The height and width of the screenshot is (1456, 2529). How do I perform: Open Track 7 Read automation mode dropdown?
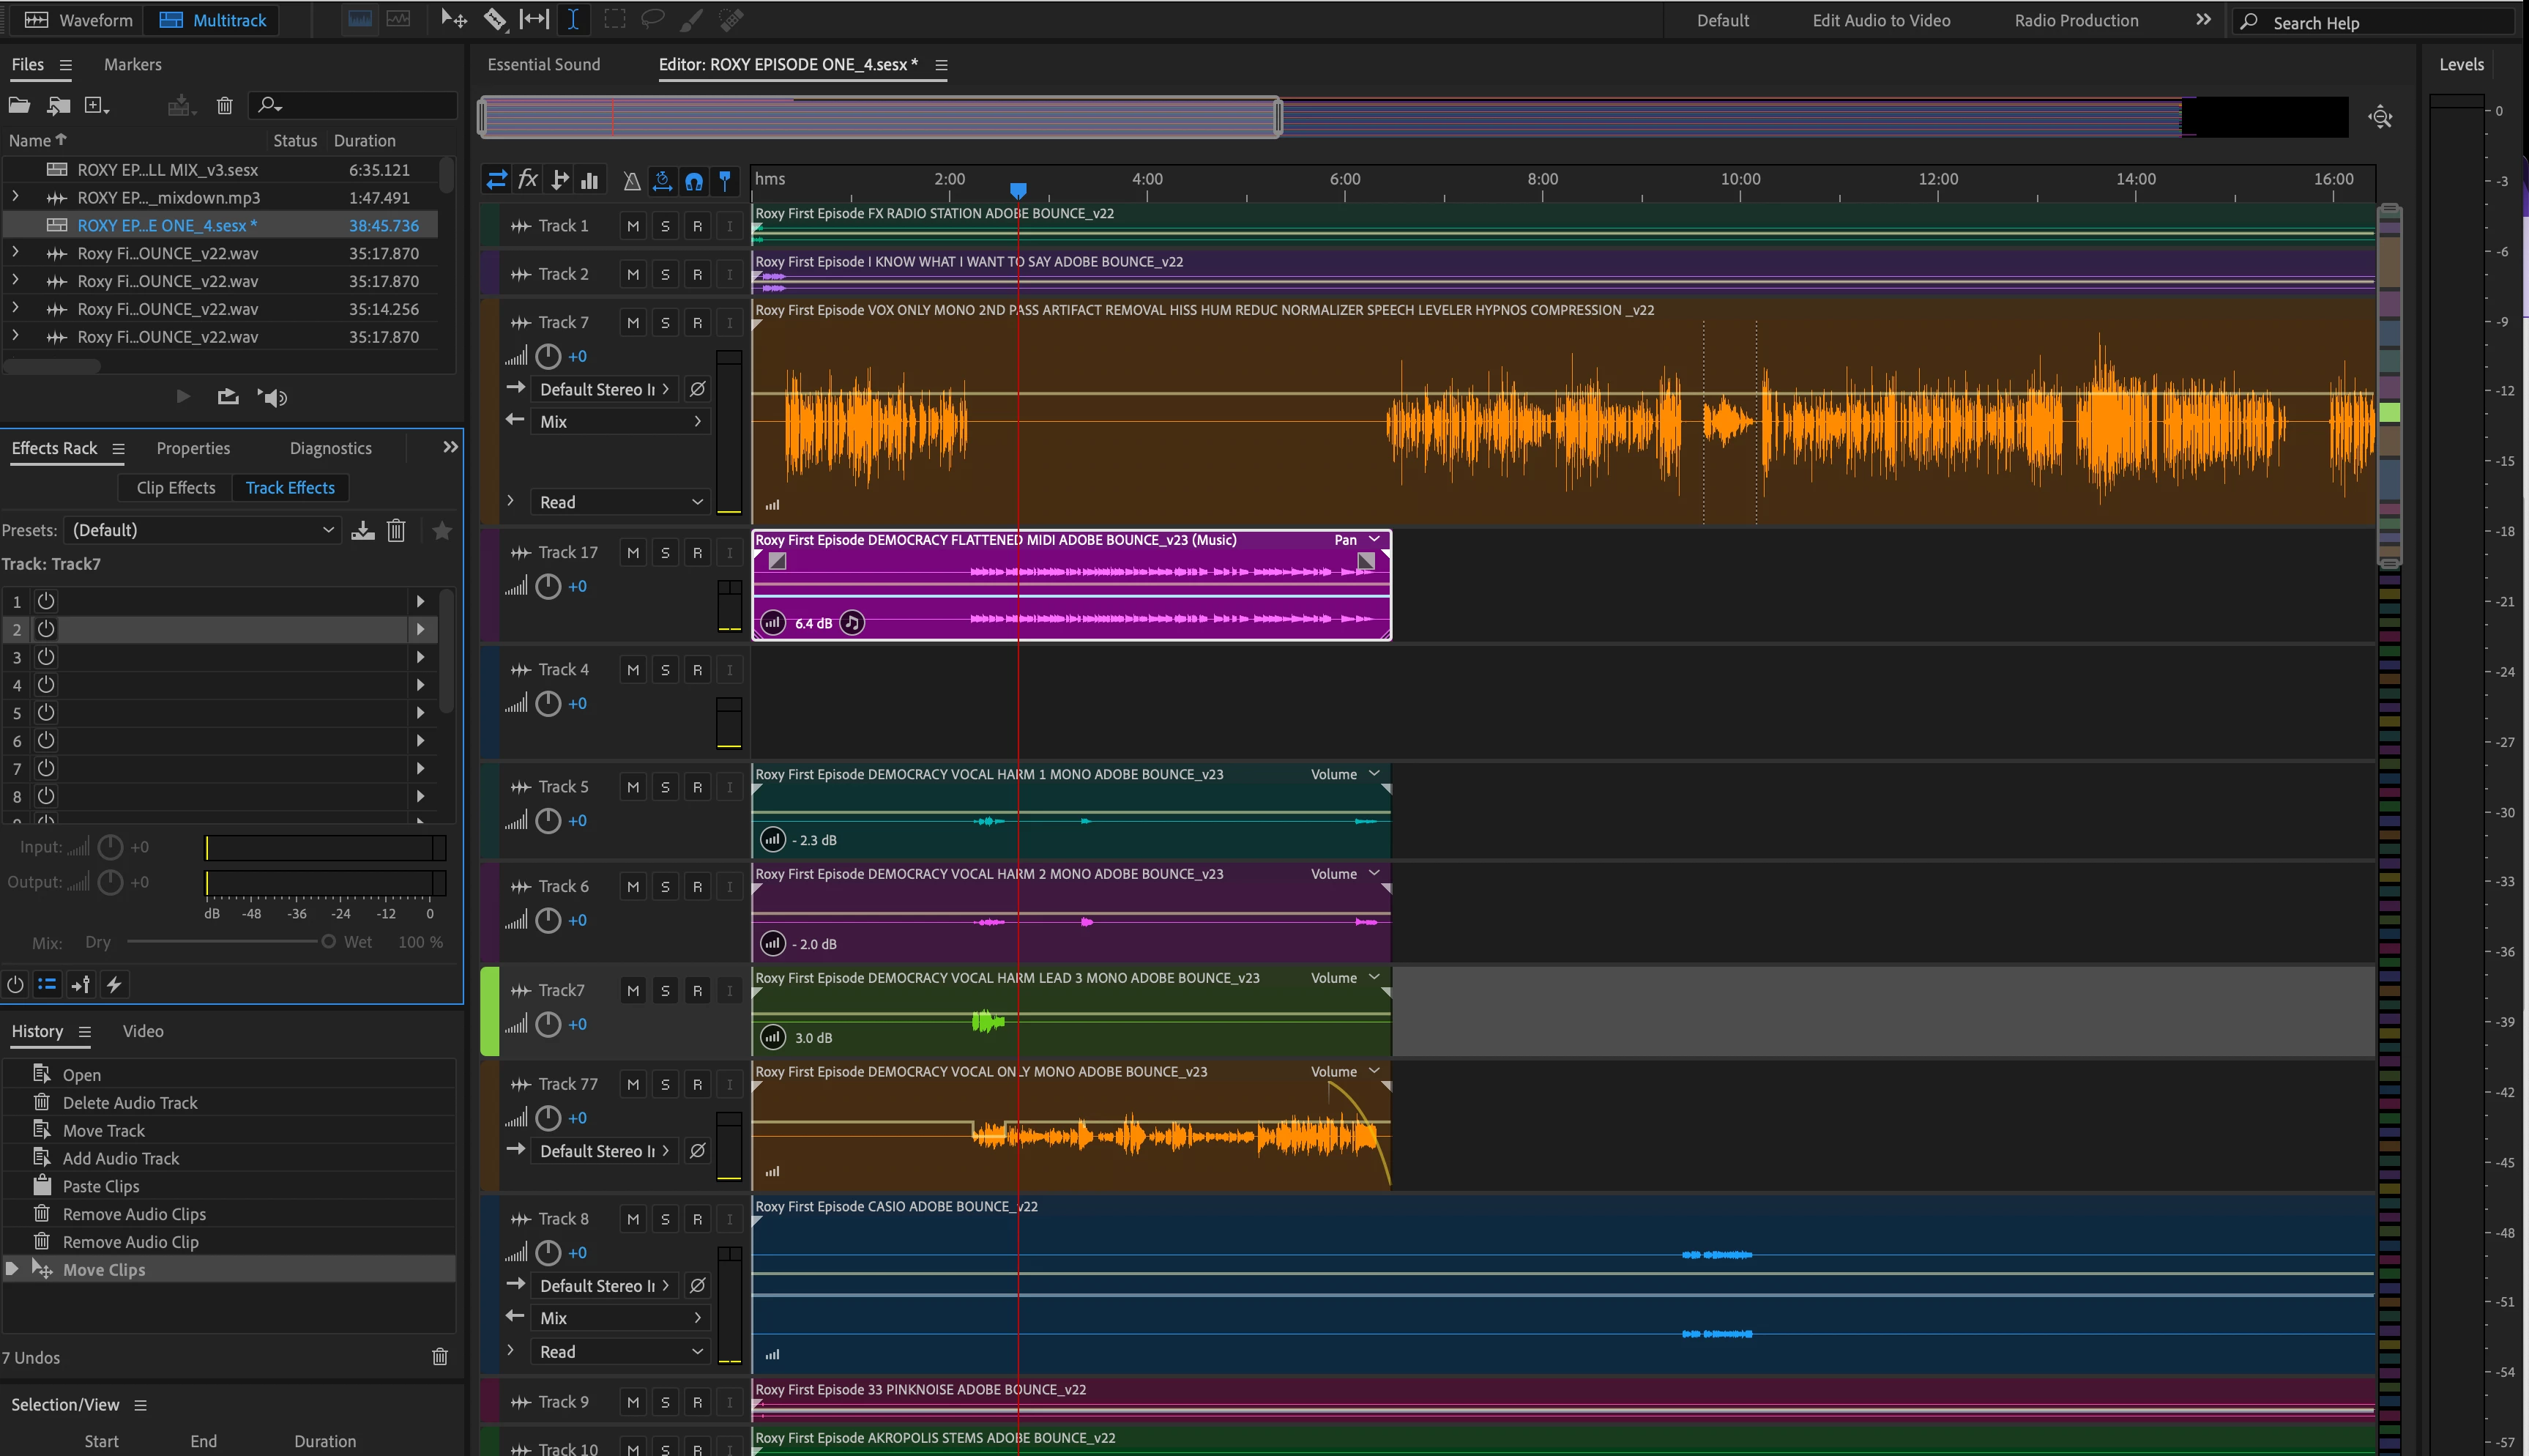pos(619,502)
